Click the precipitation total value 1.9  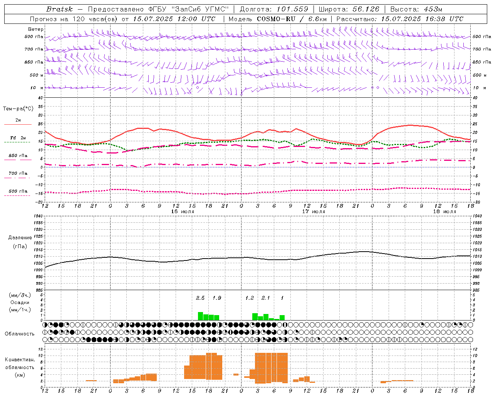point(217,298)
